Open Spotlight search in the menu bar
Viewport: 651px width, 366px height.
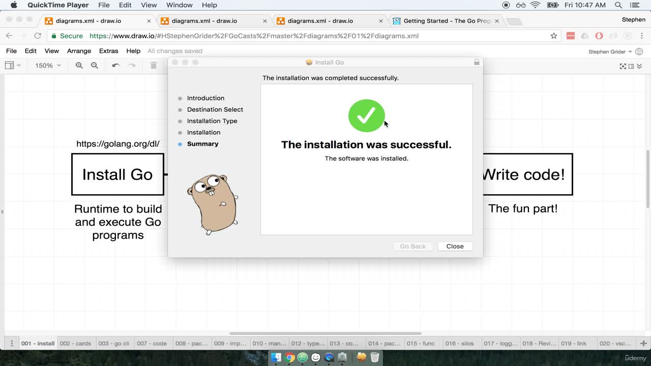point(618,5)
